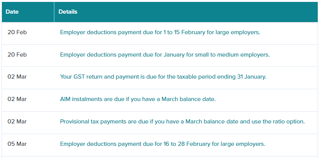320x158 pixels.
Task: Click the 02 Mar date beside AIM instalments
Action: [x=17, y=99]
